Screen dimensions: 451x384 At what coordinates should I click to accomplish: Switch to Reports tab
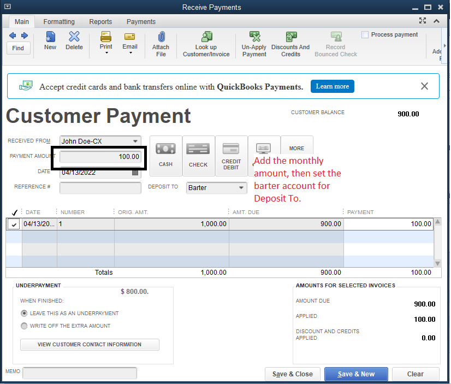click(100, 22)
